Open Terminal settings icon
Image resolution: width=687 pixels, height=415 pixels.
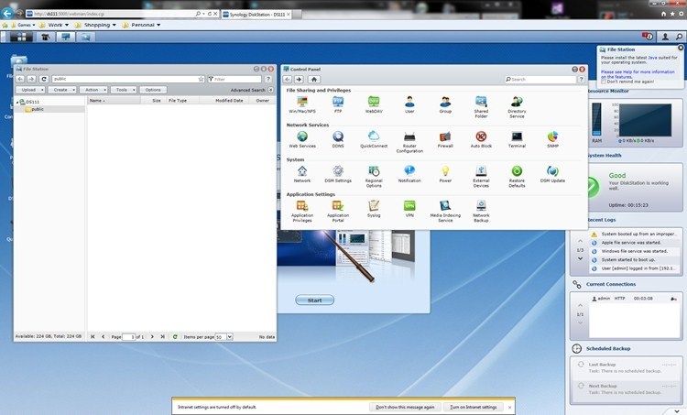517,139
